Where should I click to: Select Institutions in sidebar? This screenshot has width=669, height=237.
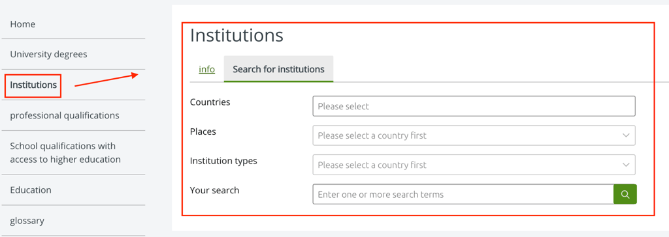33,85
